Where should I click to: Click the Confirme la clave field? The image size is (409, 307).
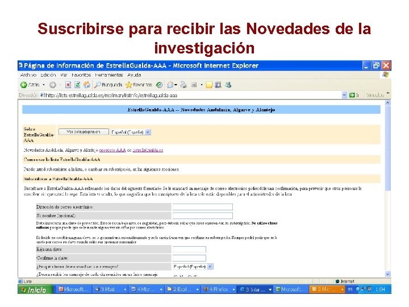[x=189, y=258]
